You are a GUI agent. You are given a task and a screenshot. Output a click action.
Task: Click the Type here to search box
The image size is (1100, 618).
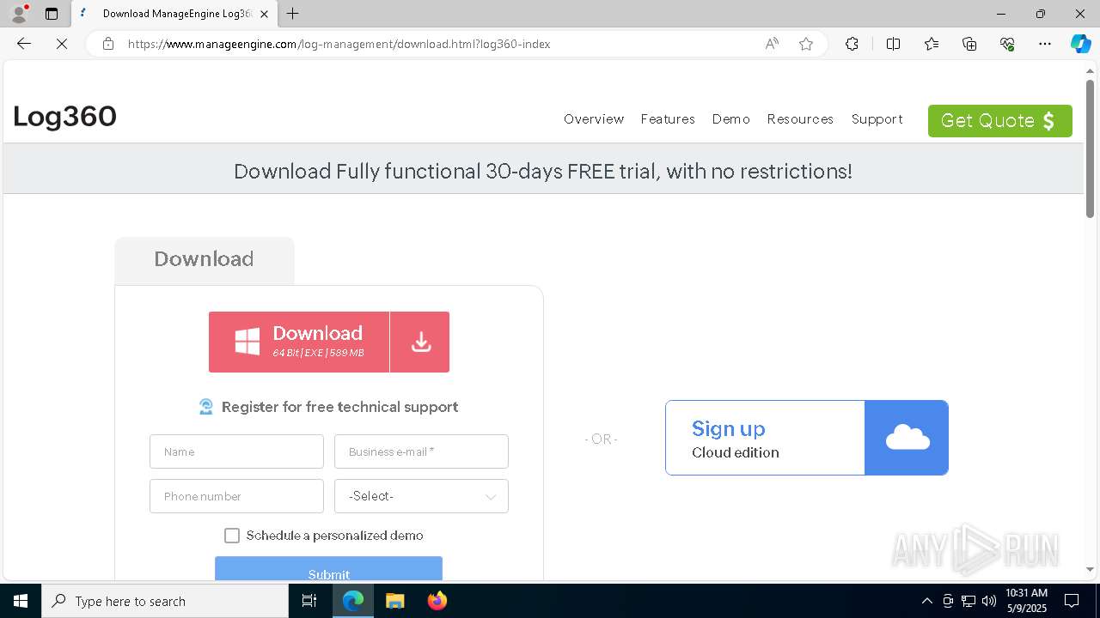(165, 601)
